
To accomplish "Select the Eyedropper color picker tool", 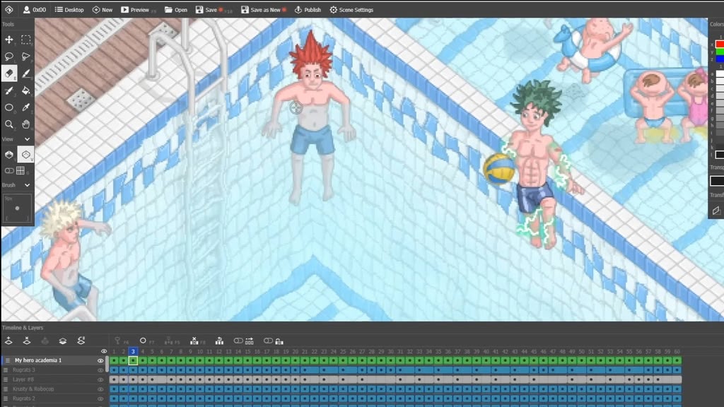I will (x=26, y=107).
